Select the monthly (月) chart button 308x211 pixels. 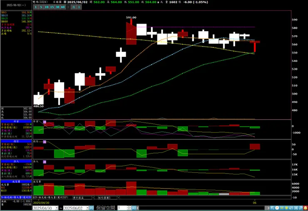79,7
